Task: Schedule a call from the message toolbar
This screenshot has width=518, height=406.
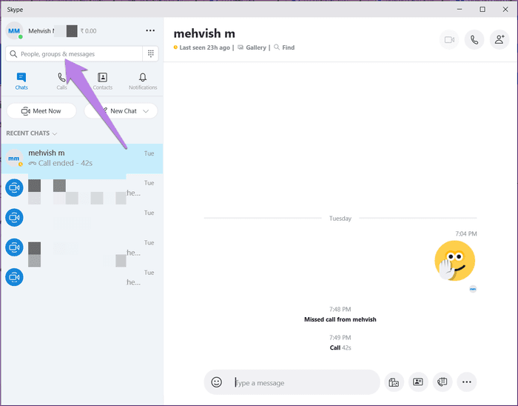Action: pyautogui.click(x=443, y=382)
